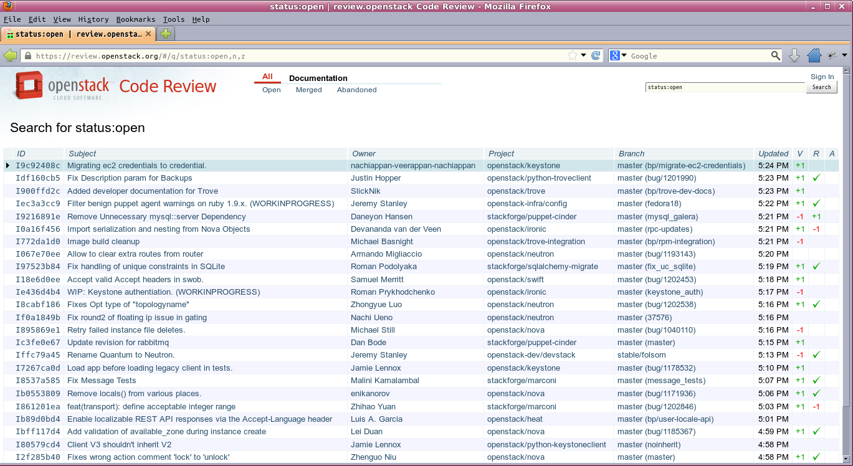Bookmark this page with the star icon
Screen dimensions: 853x466
pos(572,55)
